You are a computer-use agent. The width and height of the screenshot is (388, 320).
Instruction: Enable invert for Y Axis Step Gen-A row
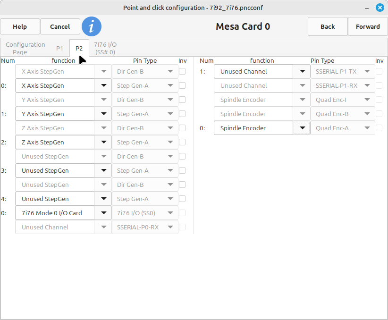pyautogui.click(x=182, y=114)
